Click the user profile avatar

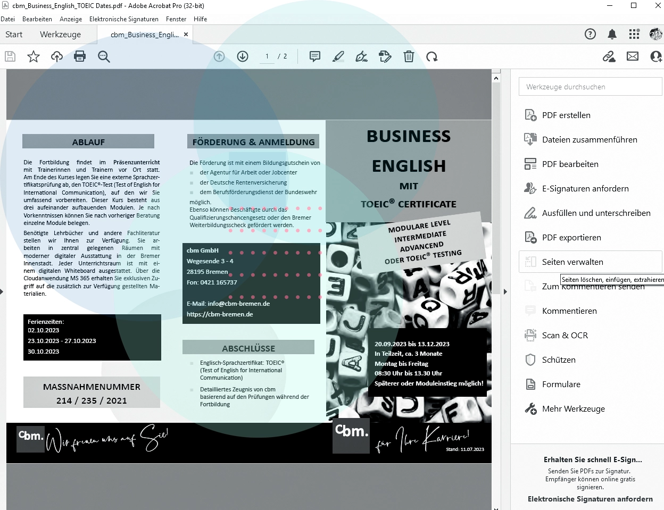click(656, 34)
